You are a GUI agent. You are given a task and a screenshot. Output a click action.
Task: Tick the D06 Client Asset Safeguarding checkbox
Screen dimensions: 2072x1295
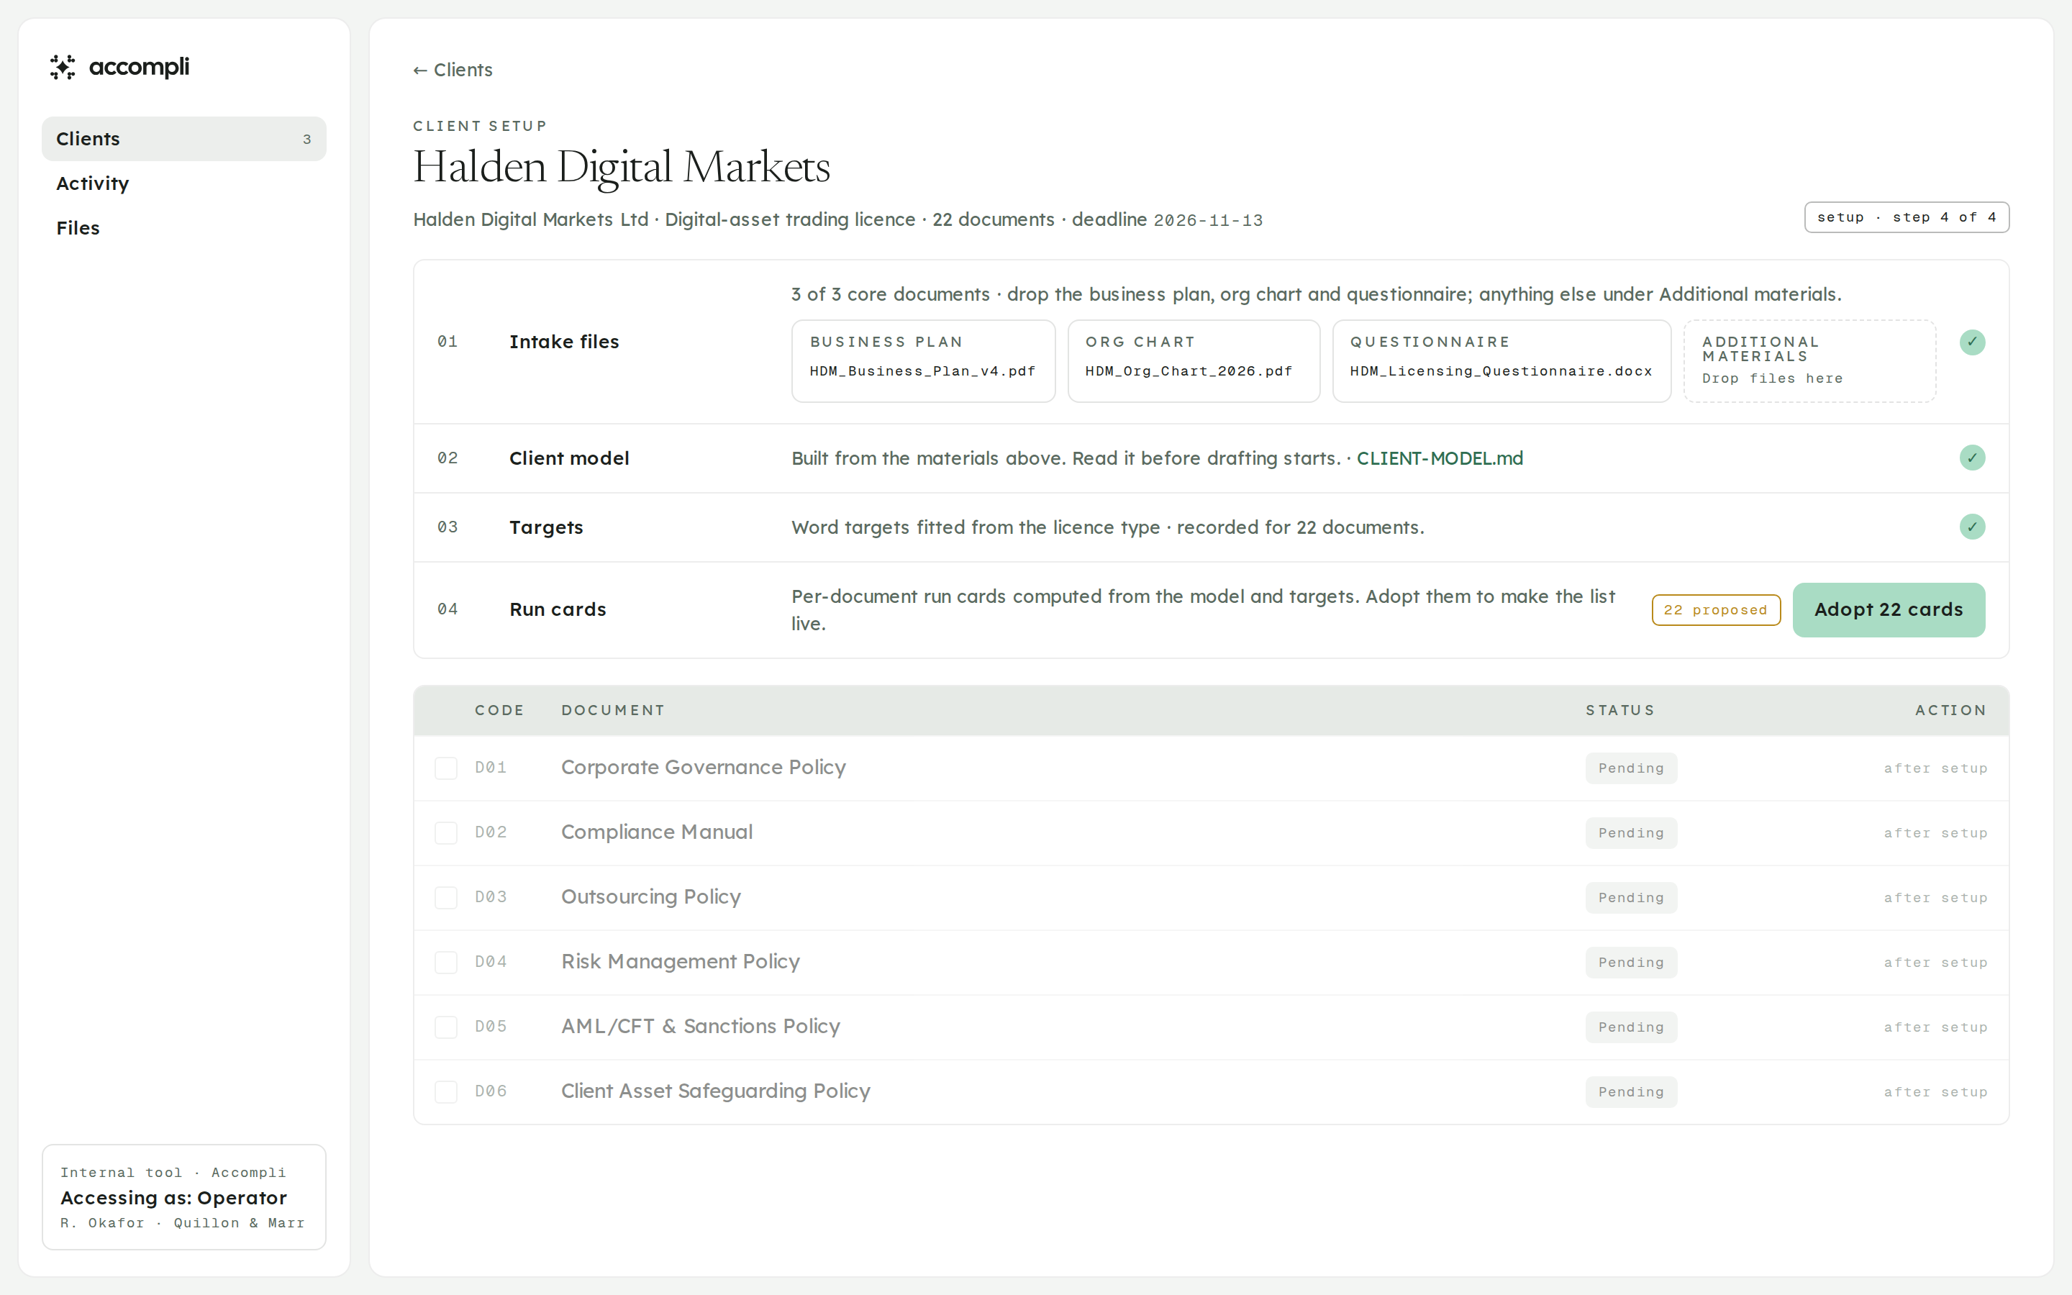tap(446, 1091)
